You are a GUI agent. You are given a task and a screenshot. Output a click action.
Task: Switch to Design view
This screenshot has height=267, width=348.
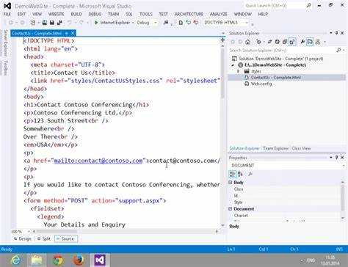point(23,238)
